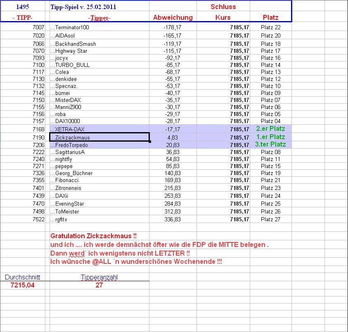The width and height of the screenshot is (348, 332).
Task: Select the MisterDAX cell
Action: [99, 100]
